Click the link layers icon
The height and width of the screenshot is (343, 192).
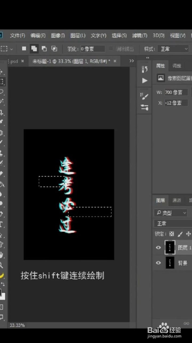pos(186,323)
